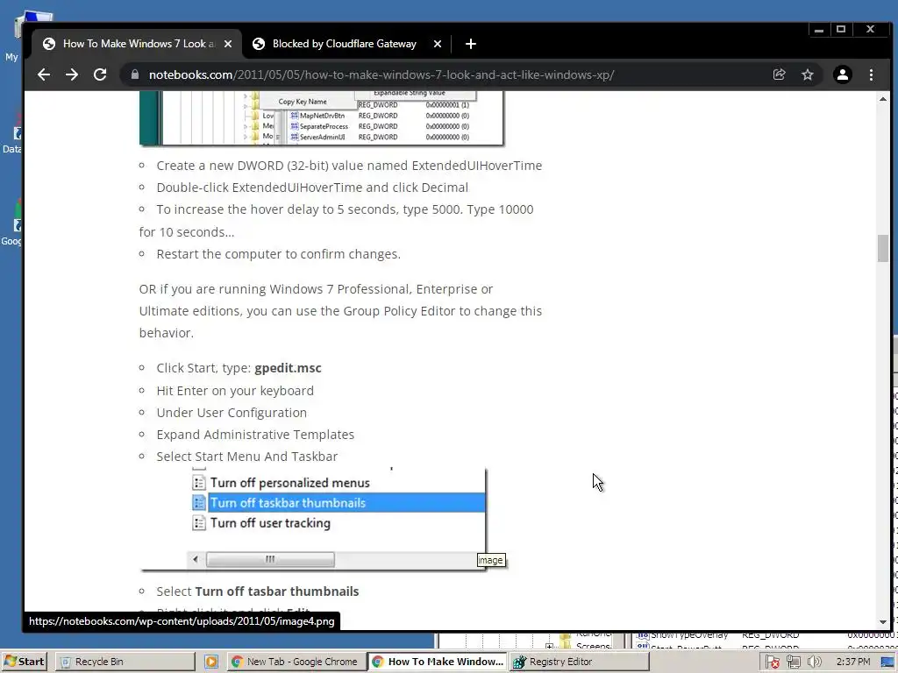Click 'Restart the computer to confirm changes' line
Viewport: 898px width, 673px height.
[x=278, y=254]
